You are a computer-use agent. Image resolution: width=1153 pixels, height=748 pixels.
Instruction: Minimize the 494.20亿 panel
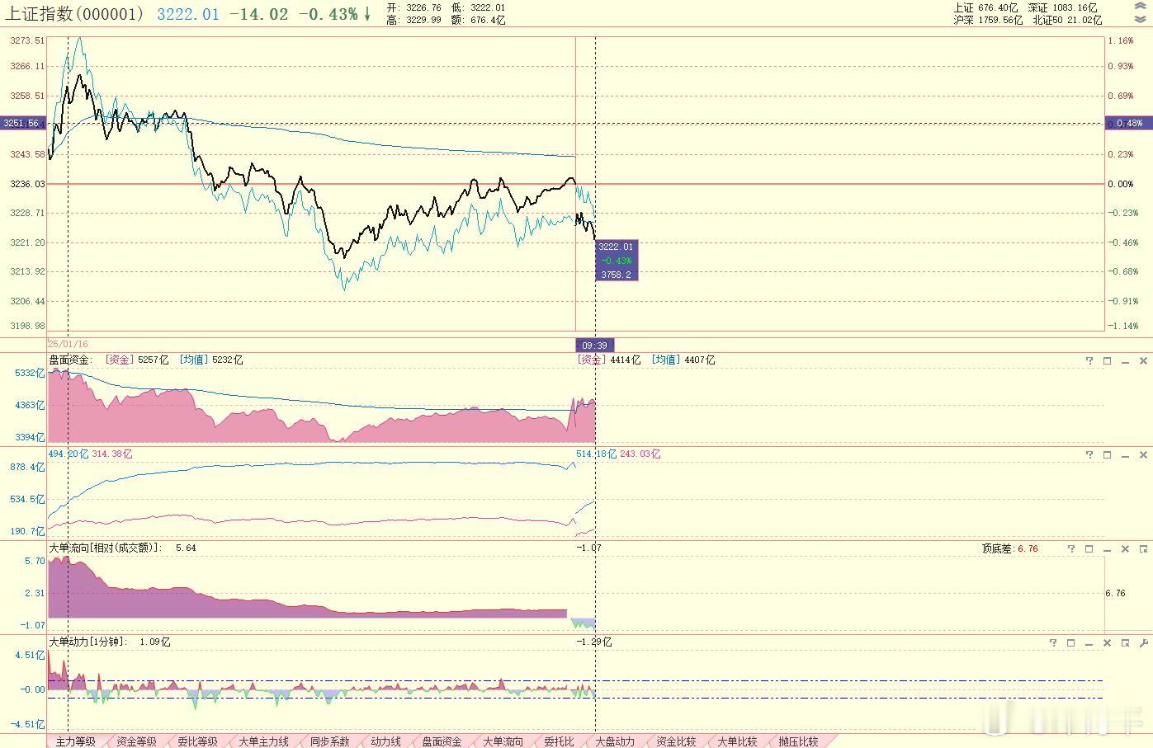click(1126, 455)
